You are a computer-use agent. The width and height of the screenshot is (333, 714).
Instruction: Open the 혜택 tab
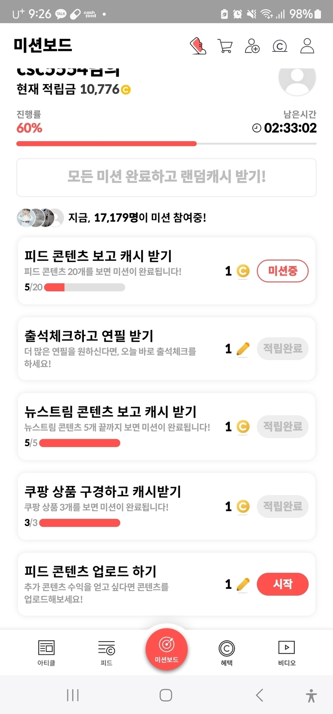click(x=227, y=653)
